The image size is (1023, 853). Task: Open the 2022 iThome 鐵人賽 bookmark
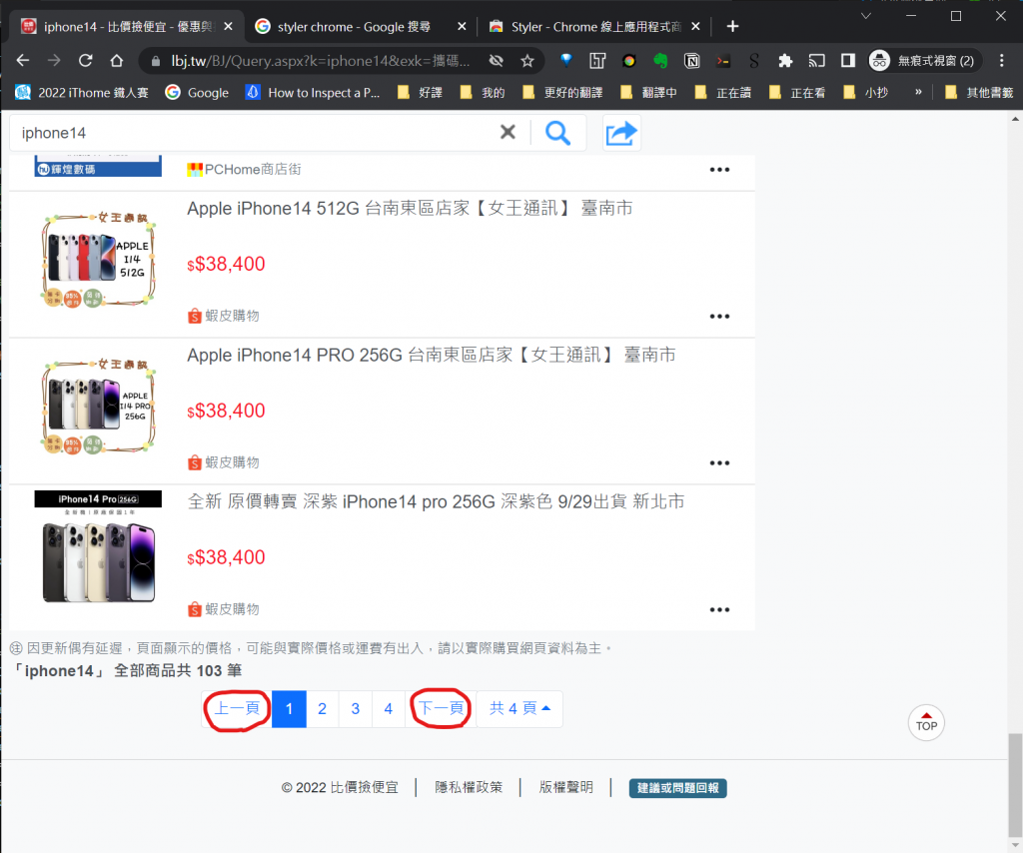click(x=82, y=93)
